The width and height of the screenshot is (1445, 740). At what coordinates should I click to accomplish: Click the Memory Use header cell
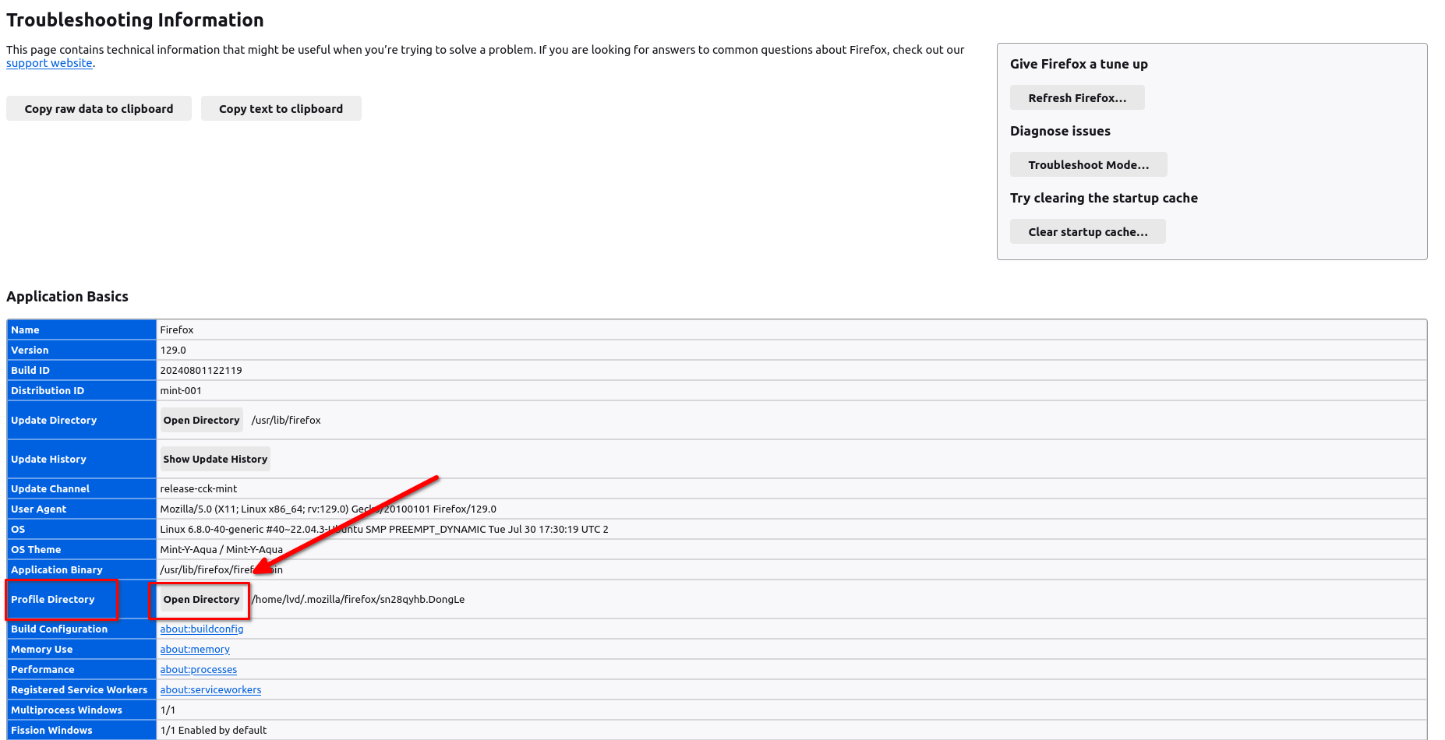[x=82, y=649]
